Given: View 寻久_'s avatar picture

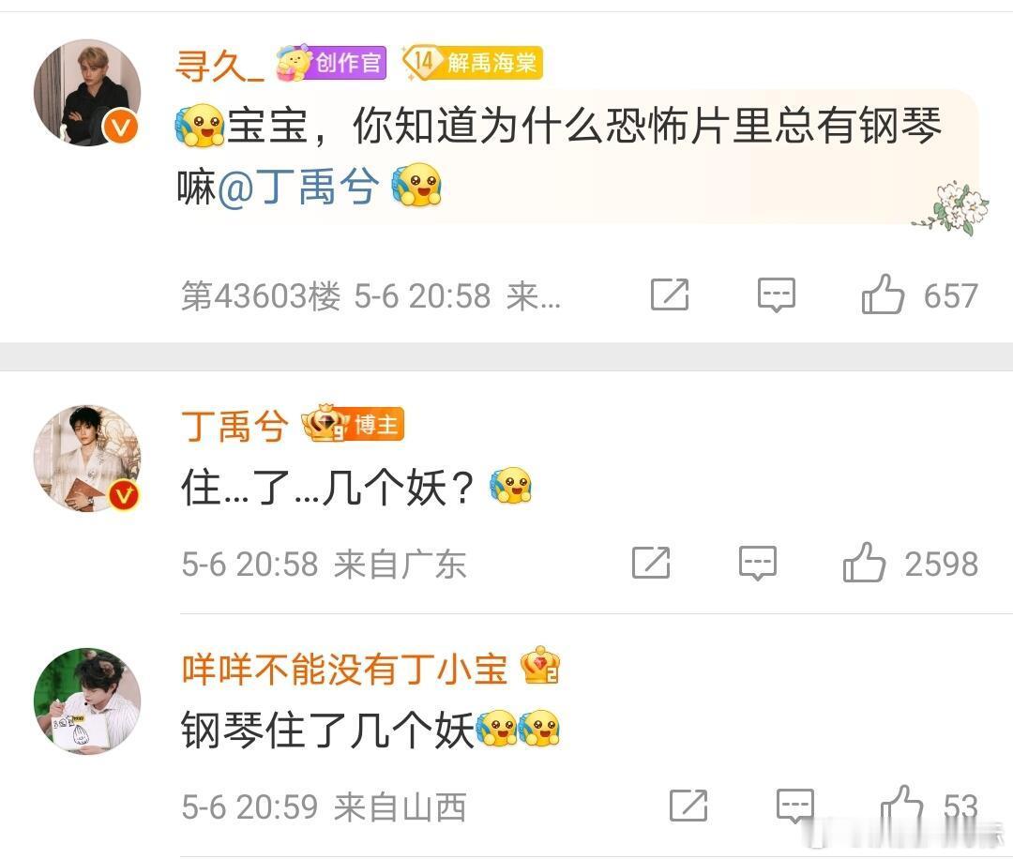Looking at the screenshot, I should 87,92.
